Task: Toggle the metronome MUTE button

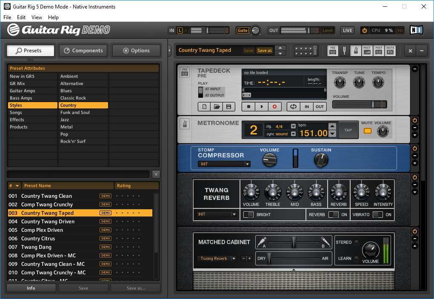Action: pos(368,131)
